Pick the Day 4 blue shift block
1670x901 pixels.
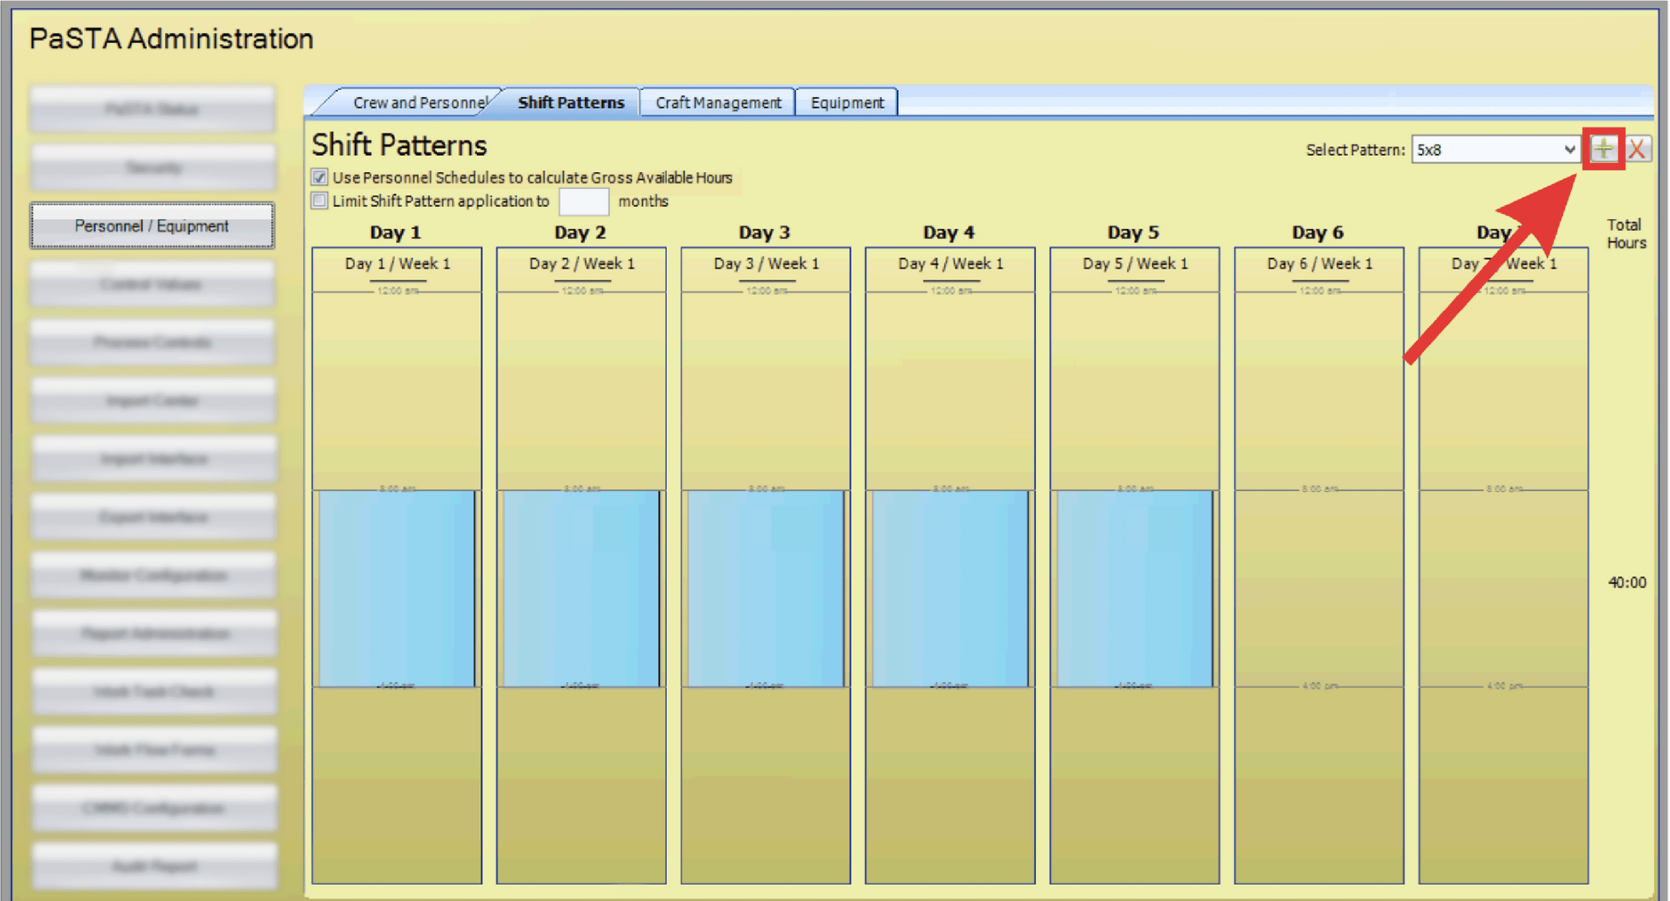pos(950,588)
